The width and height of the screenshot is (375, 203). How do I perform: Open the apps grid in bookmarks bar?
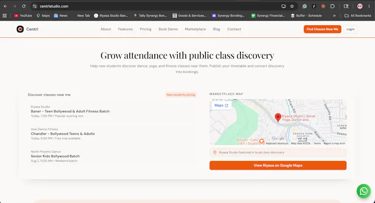5,15
